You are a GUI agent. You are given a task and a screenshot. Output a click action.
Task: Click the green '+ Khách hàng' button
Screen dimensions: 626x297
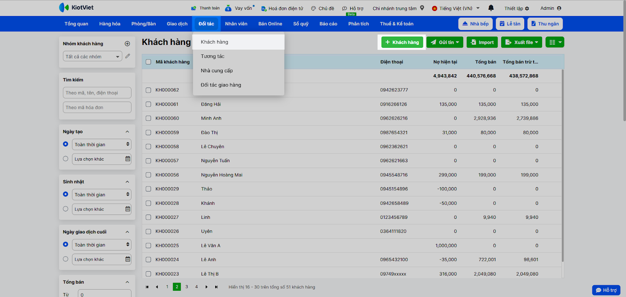(x=402, y=42)
